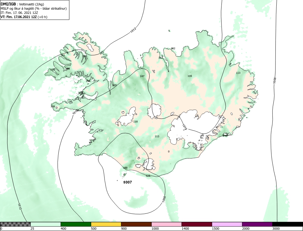This screenshot has height=231, width=303.
Task: Click the dark green 400–500 legend swatch
Action: (x=76, y=224)
